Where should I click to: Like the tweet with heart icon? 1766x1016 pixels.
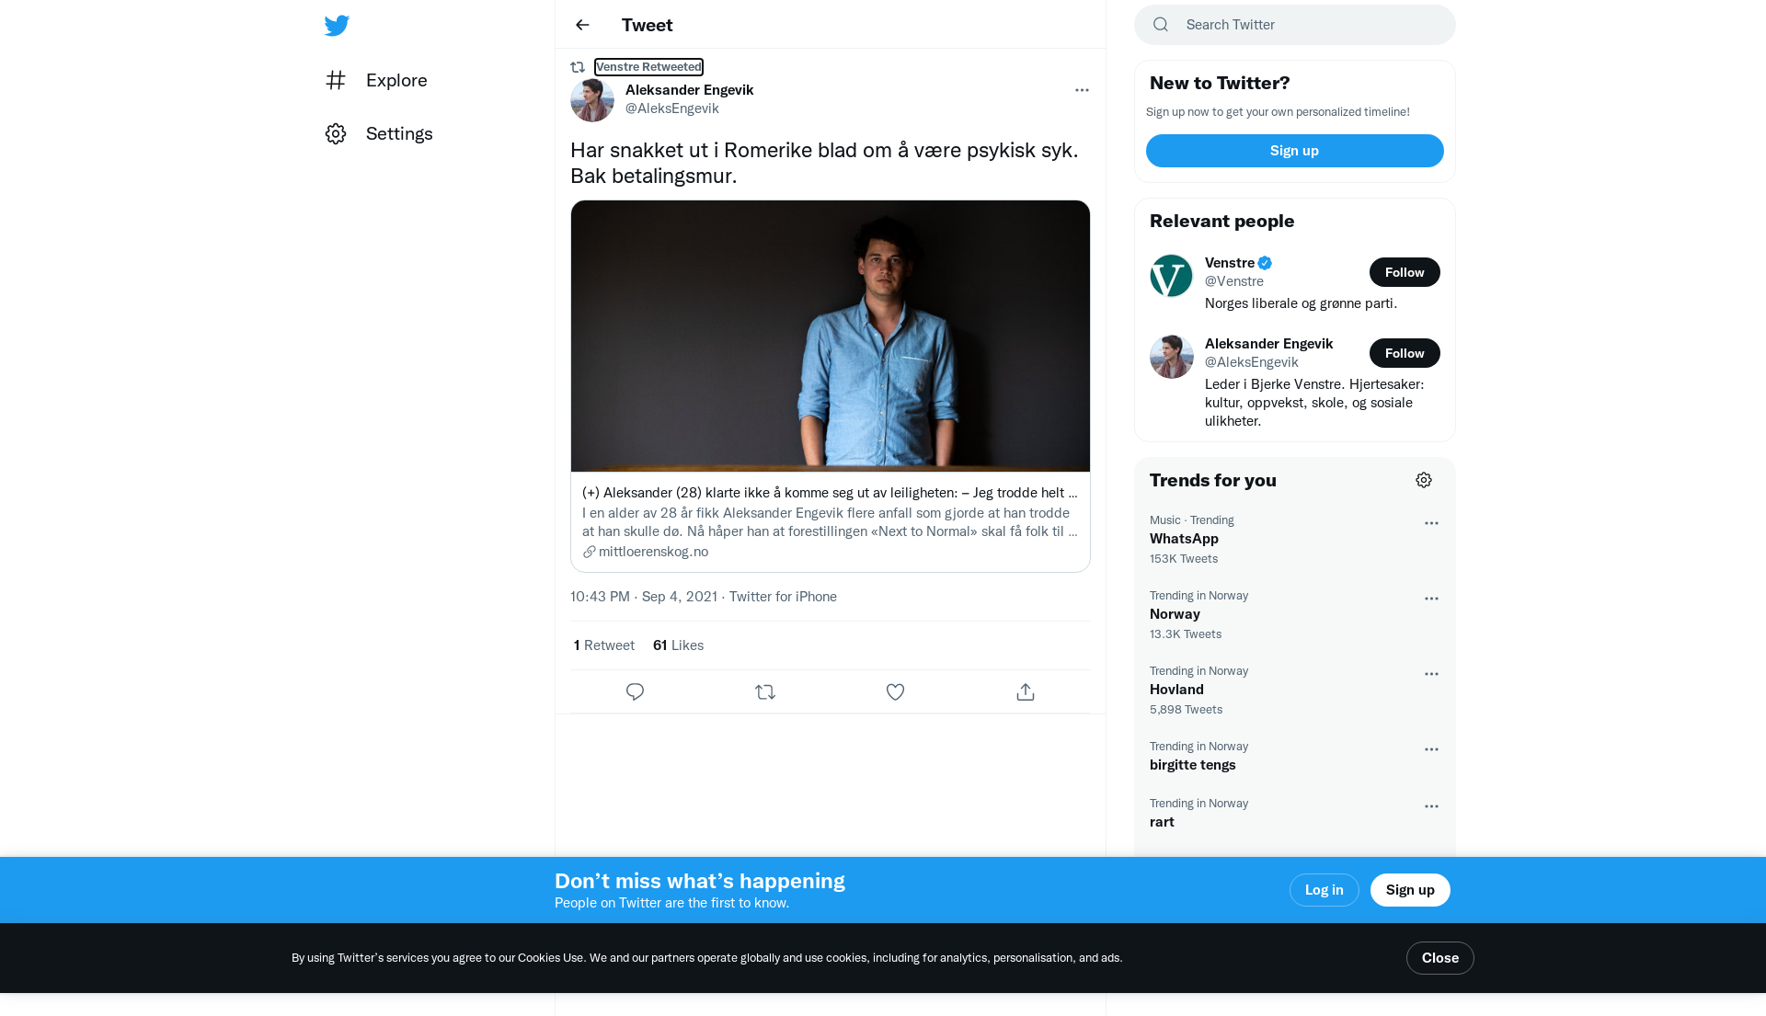click(x=895, y=691)
